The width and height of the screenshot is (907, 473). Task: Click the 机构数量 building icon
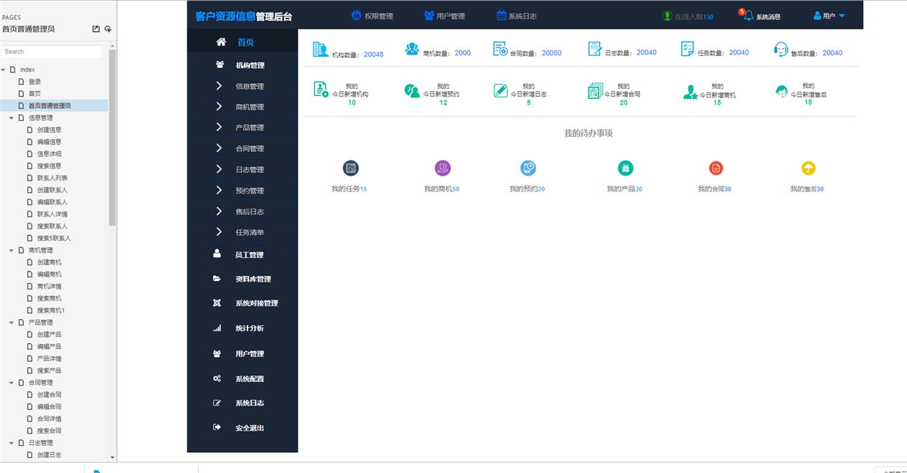[x=320, y=49]
